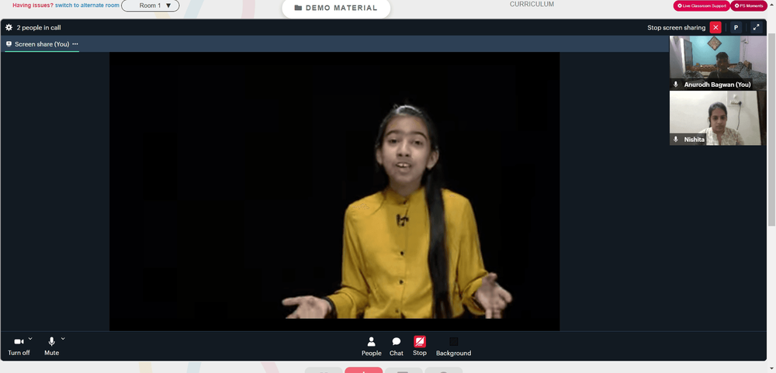This screenshot has width=776, height=373.
Task: Open Screen share tab options ellipsis
Action: click(75, 44)
